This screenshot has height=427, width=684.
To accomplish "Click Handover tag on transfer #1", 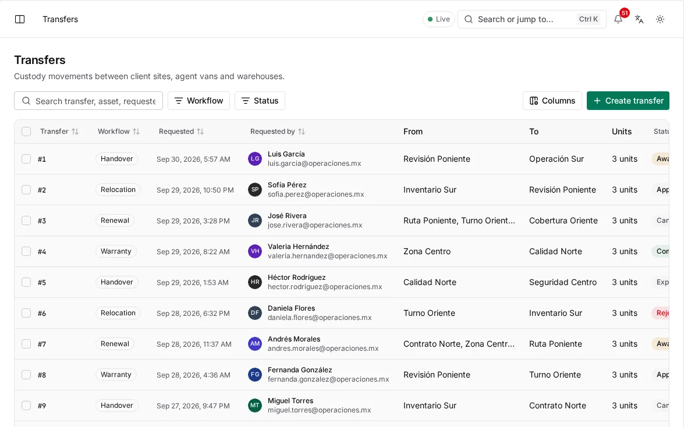I will 117,159.
